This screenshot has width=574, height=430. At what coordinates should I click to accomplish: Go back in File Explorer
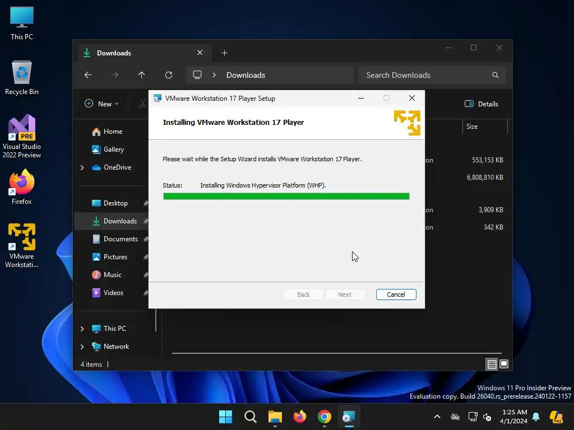(88, 75)
